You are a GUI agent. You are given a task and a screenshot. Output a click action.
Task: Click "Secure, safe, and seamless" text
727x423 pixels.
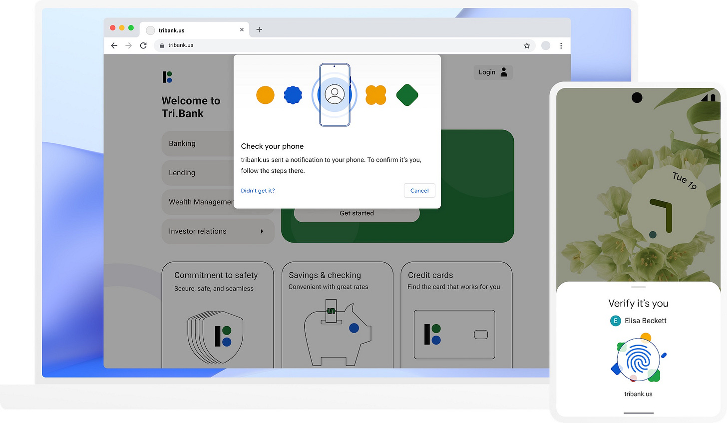pos(214,289)
